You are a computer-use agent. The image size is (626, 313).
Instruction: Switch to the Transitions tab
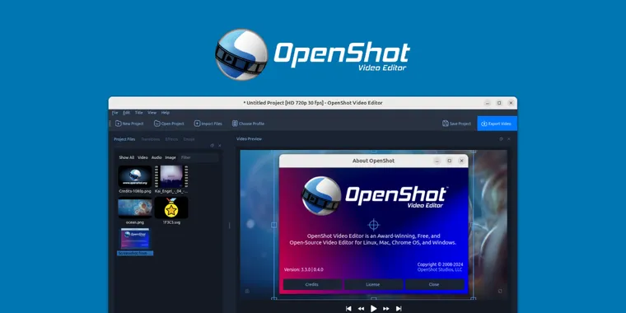point(151,139)
